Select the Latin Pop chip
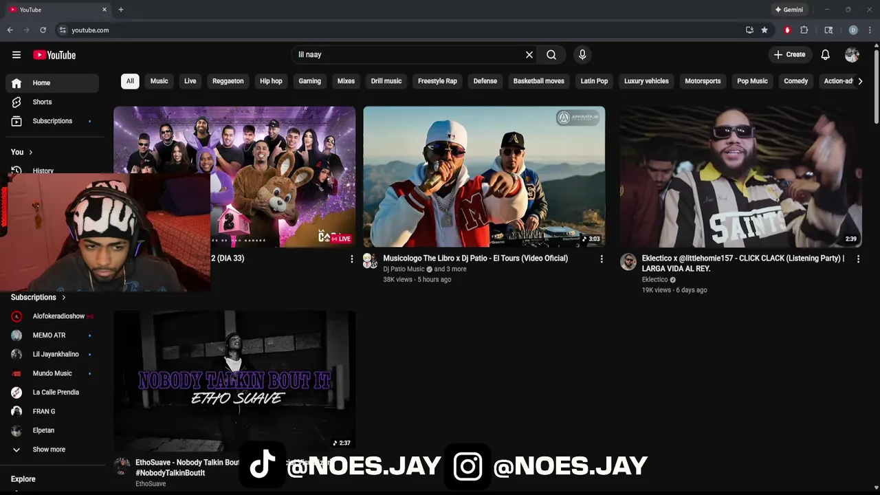The height and width of the screenshot is (495, 880). 594,81
